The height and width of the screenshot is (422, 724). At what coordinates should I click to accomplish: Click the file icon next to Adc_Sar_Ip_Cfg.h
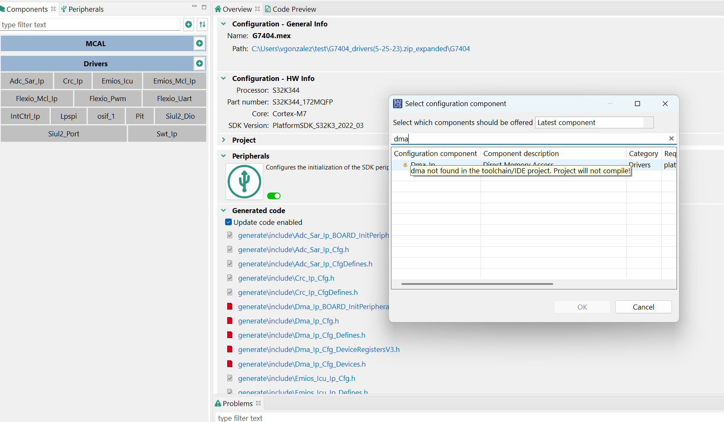pyautogui.click(x=230, y=249)
